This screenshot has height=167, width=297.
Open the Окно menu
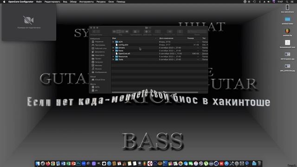[x=111, y=2]
